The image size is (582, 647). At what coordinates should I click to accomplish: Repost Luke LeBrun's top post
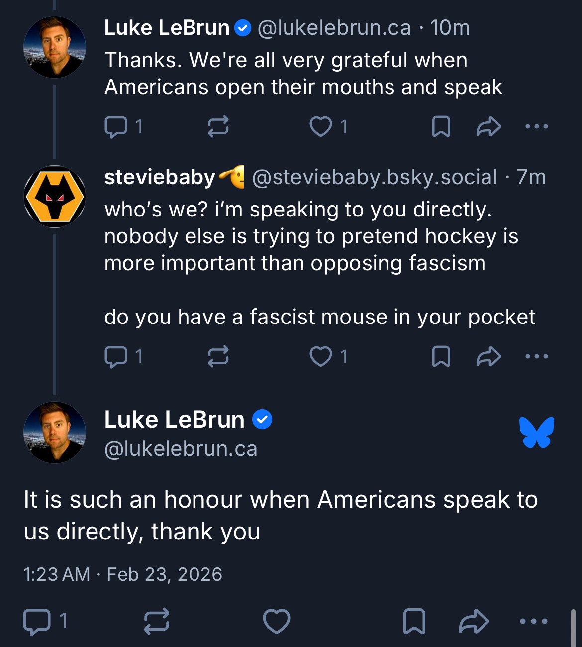(x=218, y=126)
